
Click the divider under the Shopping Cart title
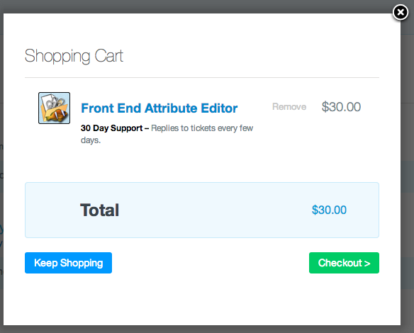pyautogui.click(x=202, y=77)
